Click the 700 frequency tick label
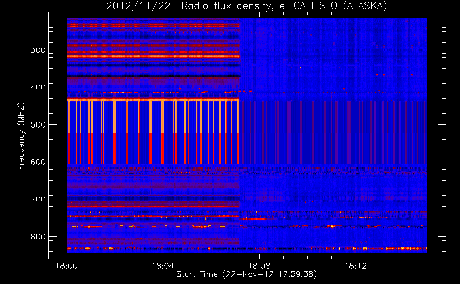 click(38, 199)
